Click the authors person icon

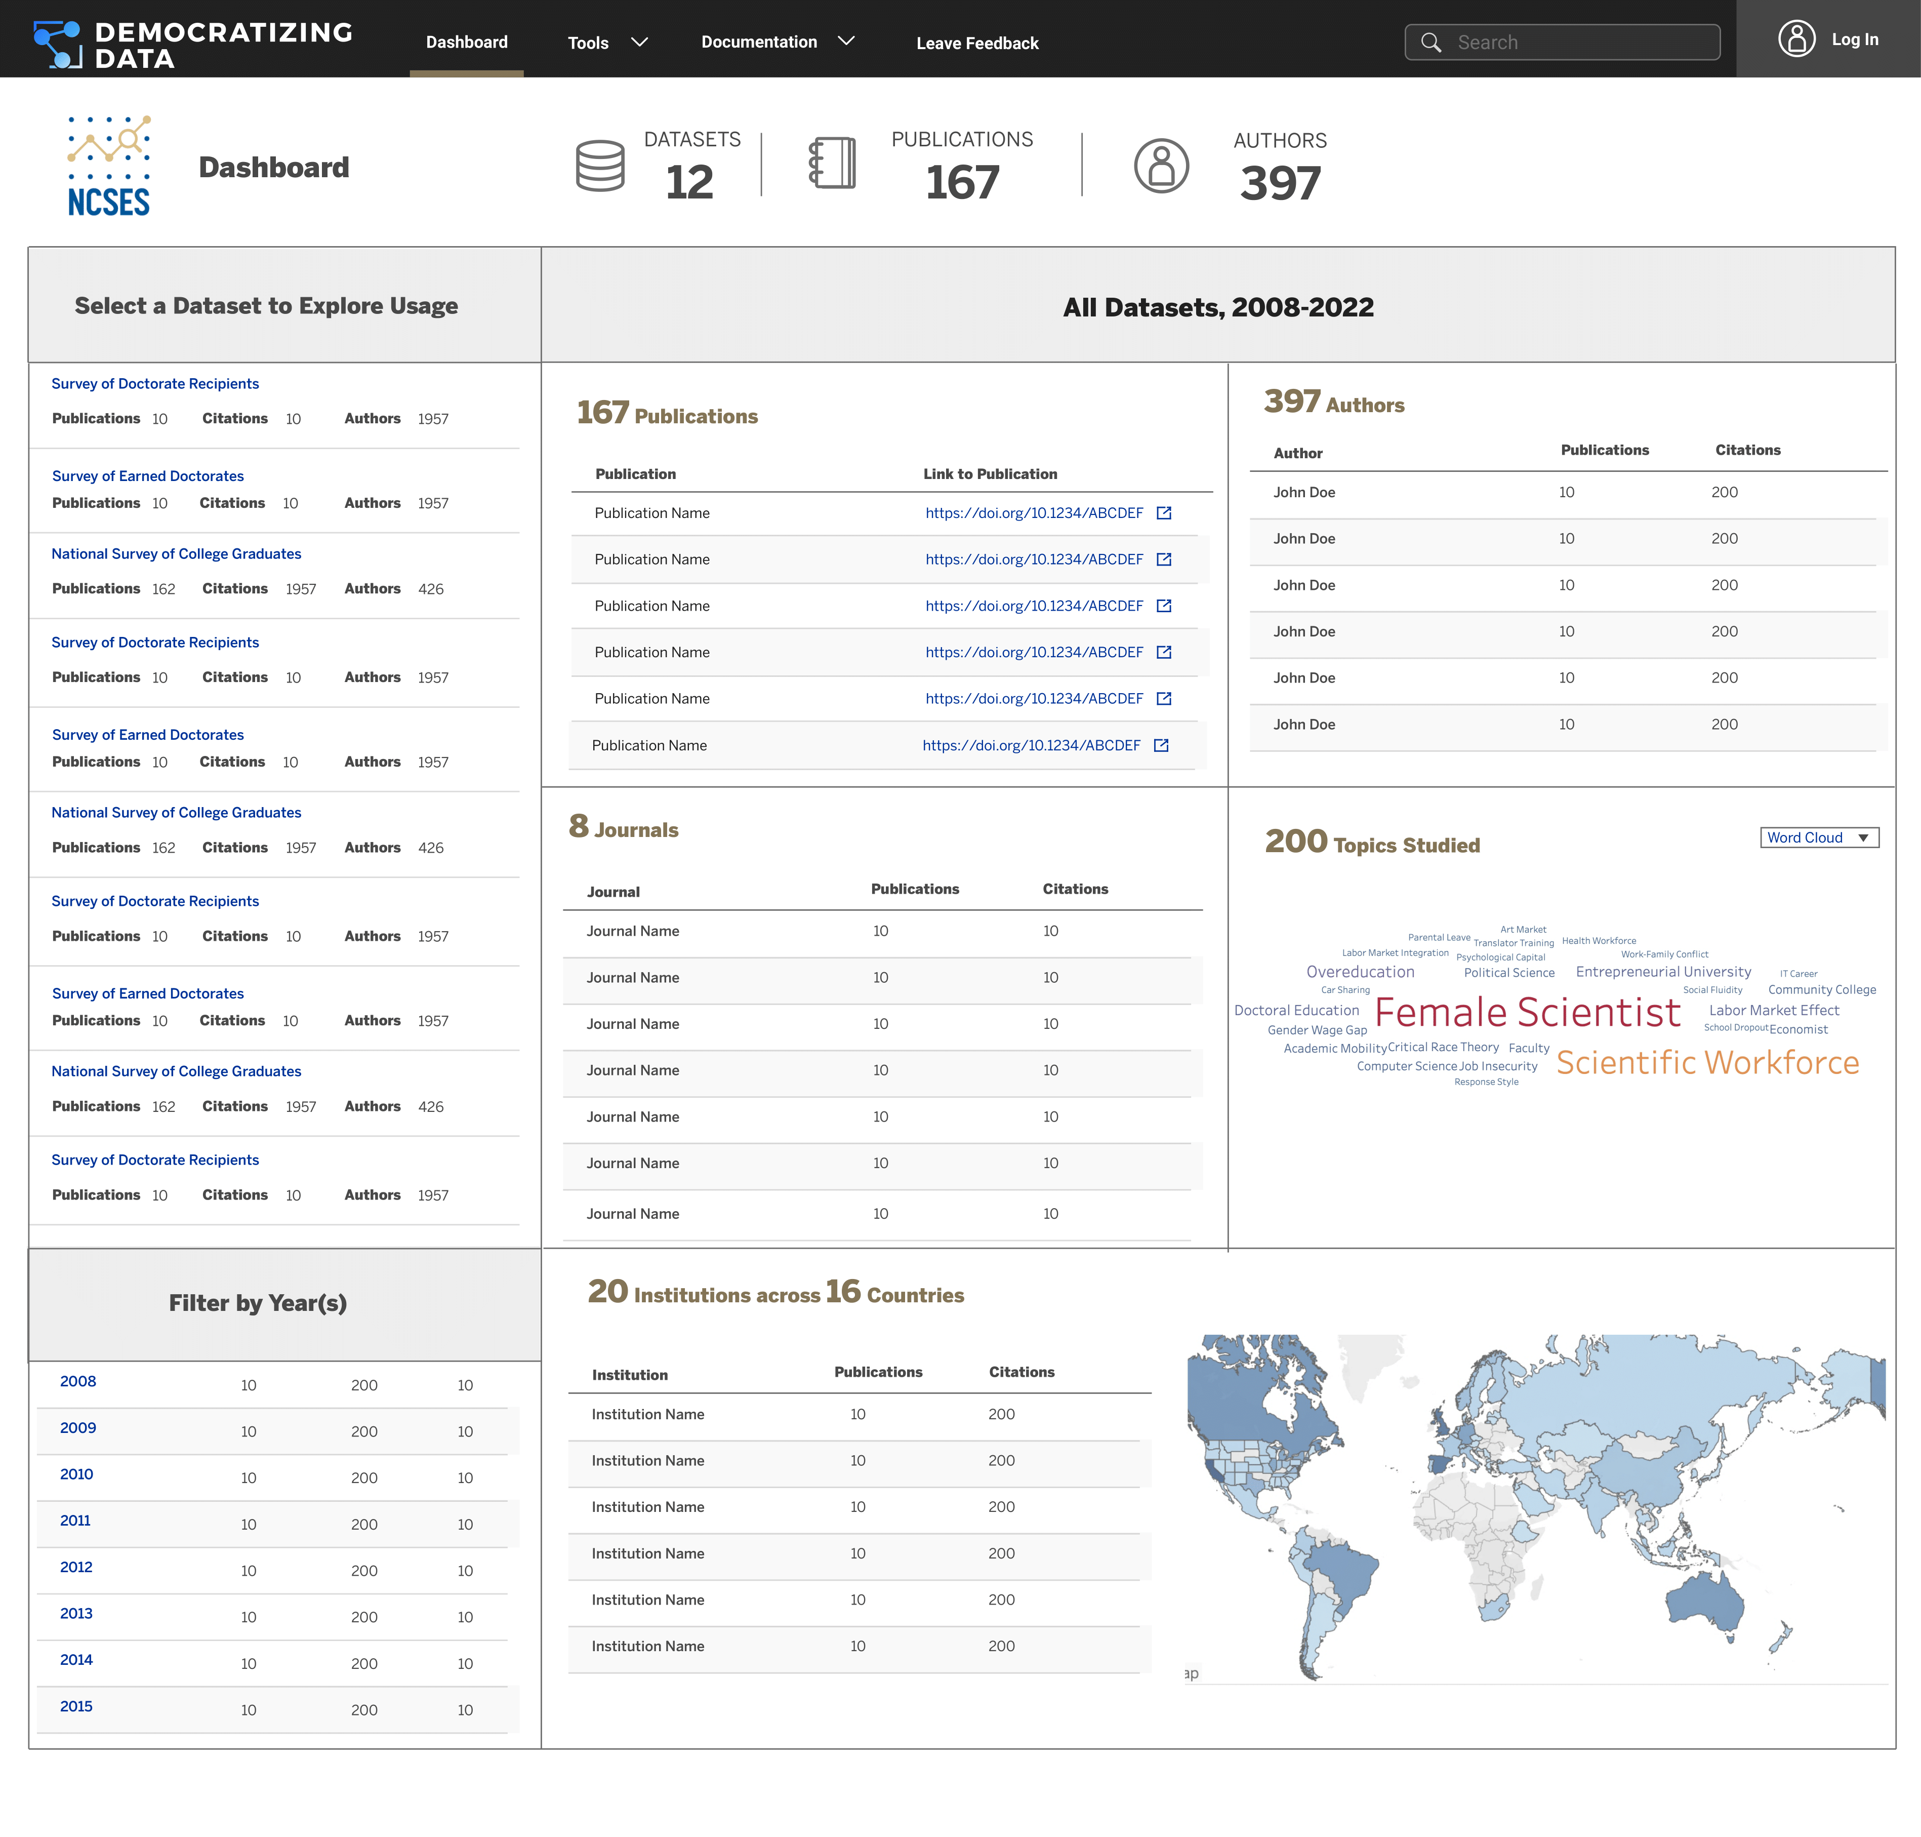click(1161, 166)
